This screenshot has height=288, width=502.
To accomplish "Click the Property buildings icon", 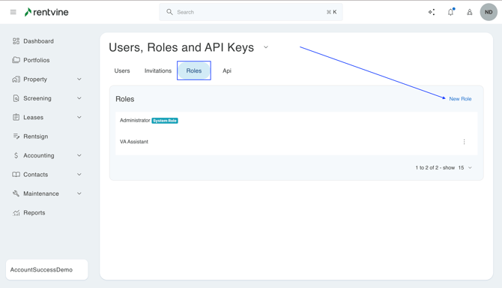I will [16, 79].
